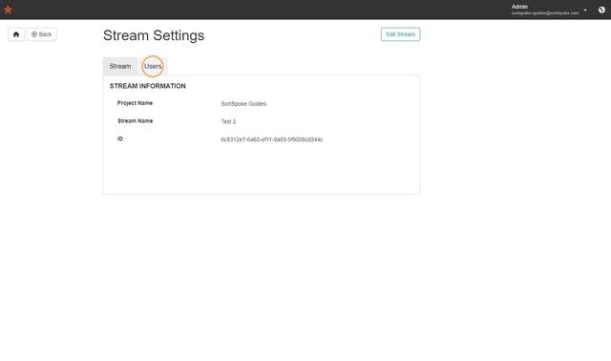
Task: Go to home via the house icon
Action: click(x=16, y=34)
